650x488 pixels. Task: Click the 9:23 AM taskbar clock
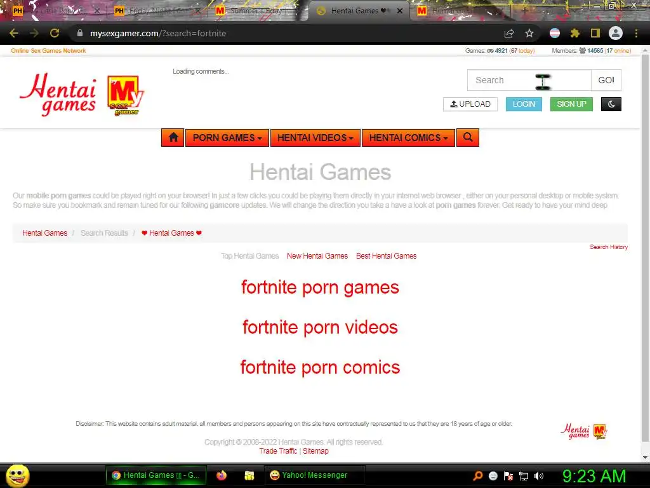point(594,476)
